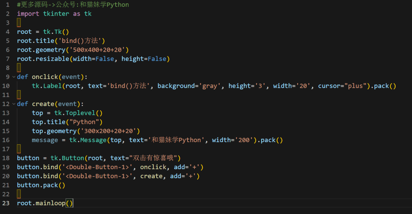This screenshot has width=412, height=214.
Task: Click the "双击有惊喜哦" button text string
Action: 155,158
